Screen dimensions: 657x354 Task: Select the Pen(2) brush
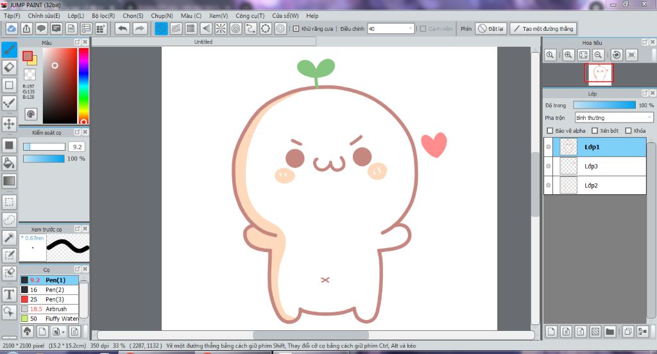pyautogui.click(x=49, y=289)
